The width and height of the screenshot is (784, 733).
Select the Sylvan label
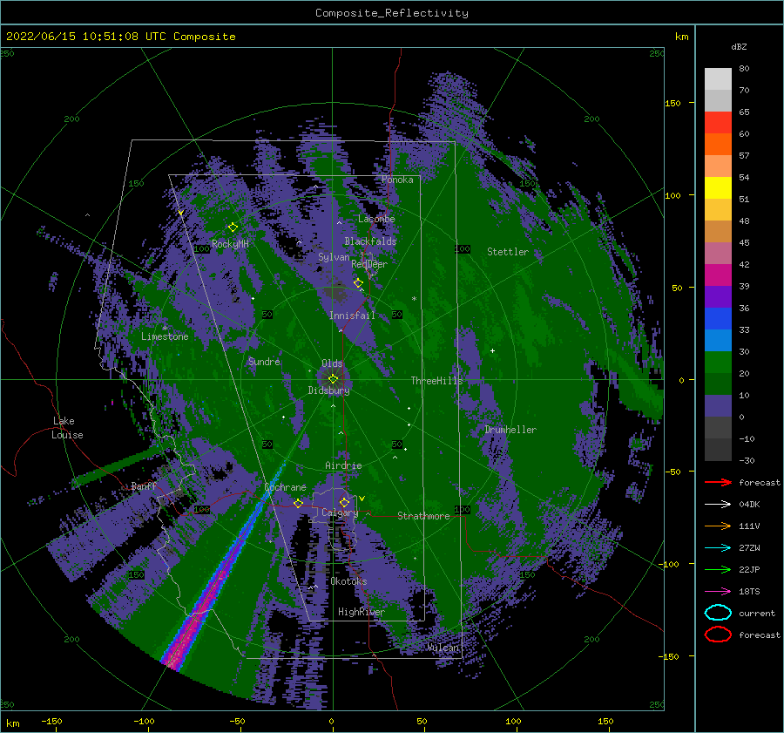click(x=334, y=257)
